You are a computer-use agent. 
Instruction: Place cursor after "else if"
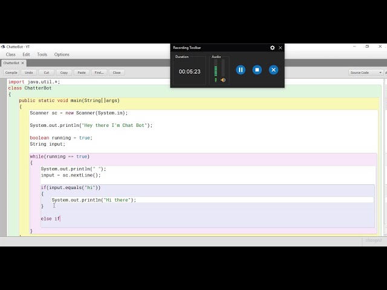click(60, 219)
